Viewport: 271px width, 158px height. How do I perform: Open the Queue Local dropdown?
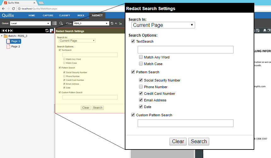click(x=30, y=23)
